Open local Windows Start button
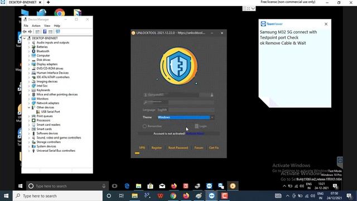This screenshot has width=357, height=201. click(6, 196)
